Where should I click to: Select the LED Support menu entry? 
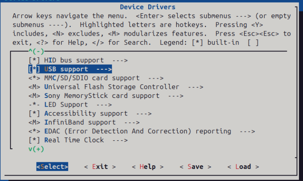point(66,105)
